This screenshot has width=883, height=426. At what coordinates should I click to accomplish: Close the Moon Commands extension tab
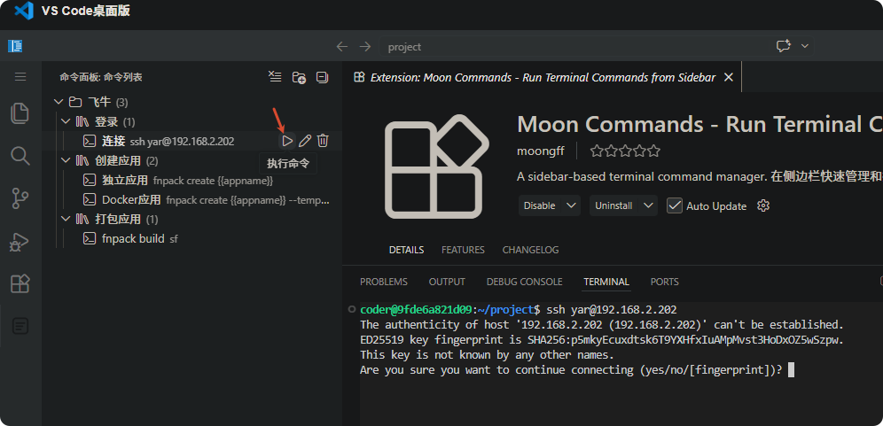[x=728, y=77]
